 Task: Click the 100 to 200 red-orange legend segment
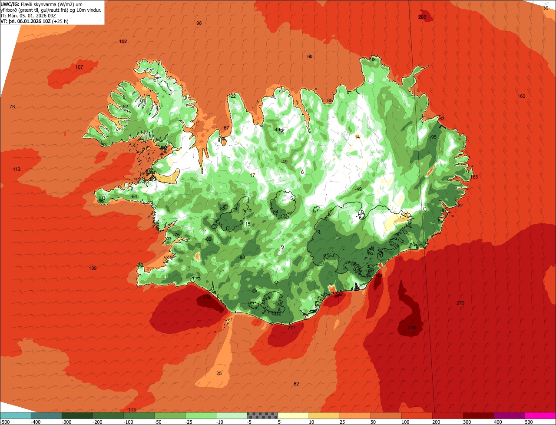[x=417, y=415]
